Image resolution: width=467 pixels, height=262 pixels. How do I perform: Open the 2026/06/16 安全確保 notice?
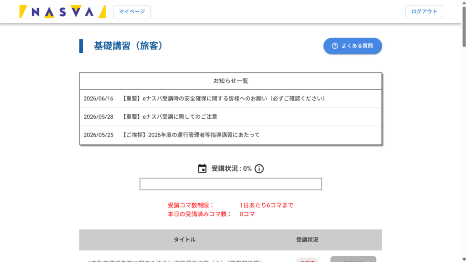coord(230,99)
